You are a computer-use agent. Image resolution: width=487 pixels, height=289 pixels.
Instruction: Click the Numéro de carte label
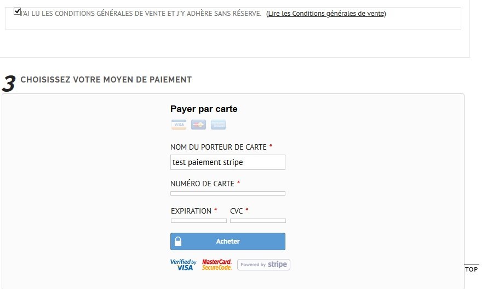pos(202,184)
